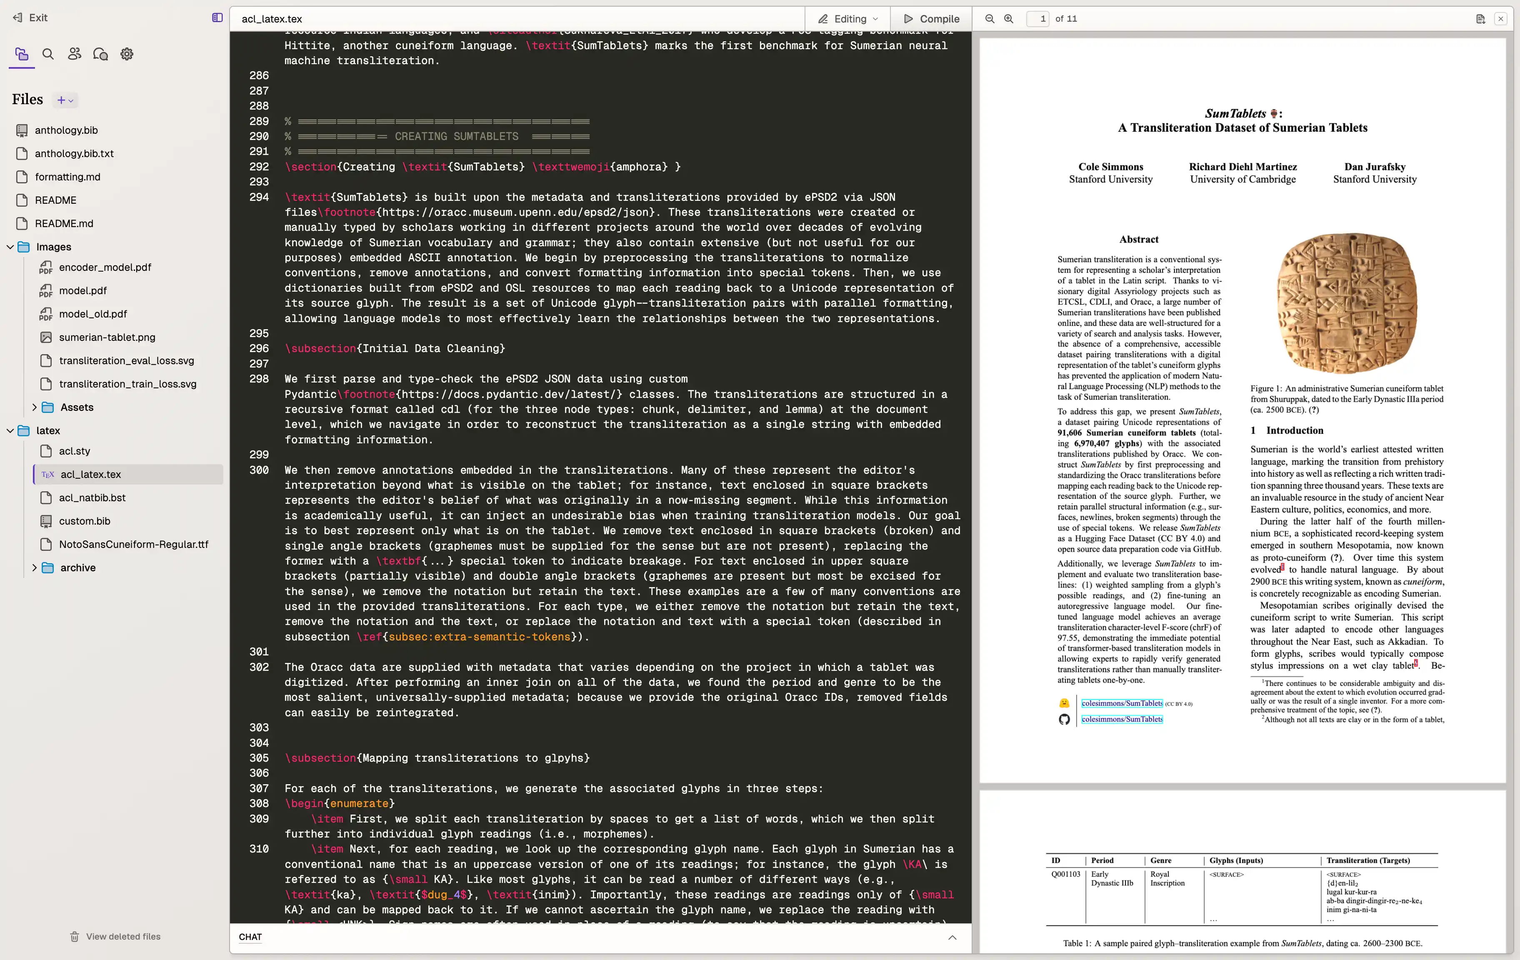This screenshot has width=1520, height=960.
Task: Open the chat panel icon in sidebar
Action: tap(100, 54)
